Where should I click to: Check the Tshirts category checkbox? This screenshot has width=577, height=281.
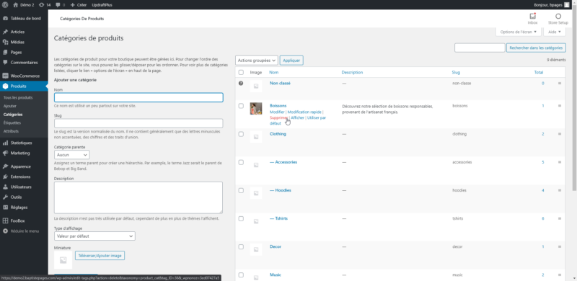[241, 218]
